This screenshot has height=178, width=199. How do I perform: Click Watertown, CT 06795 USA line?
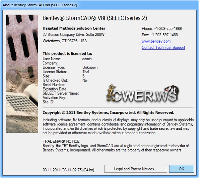(x=65, y=41)
